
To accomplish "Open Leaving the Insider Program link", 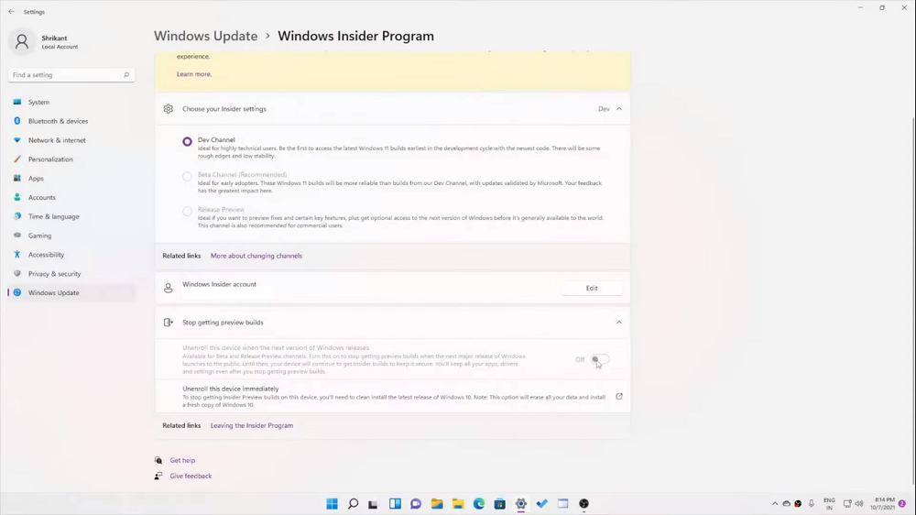I will coord(252,425).
